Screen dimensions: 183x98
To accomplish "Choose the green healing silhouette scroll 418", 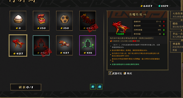I will (88, 45).
